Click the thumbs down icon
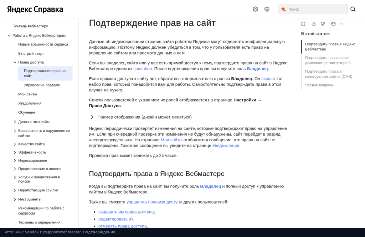 [x=323, y=24]
